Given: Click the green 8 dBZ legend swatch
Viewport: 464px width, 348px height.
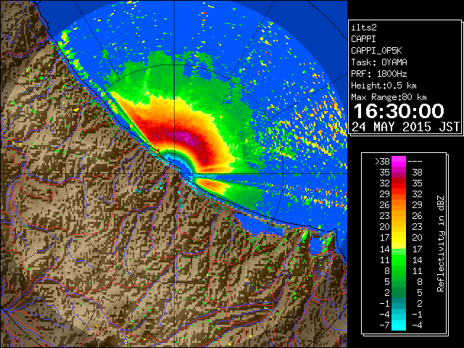Looking at the screenshot, I should pos(398,270).
